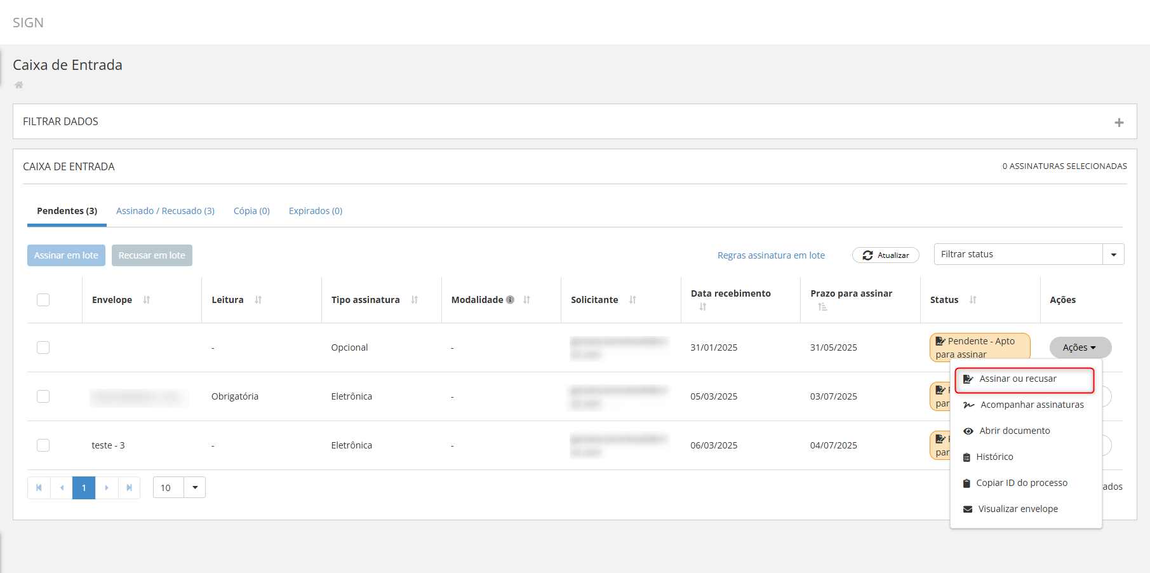Viewport: 1150px width, 573px height.
Task: Go to the home breadcrumb icon
Action: point(19,85)
